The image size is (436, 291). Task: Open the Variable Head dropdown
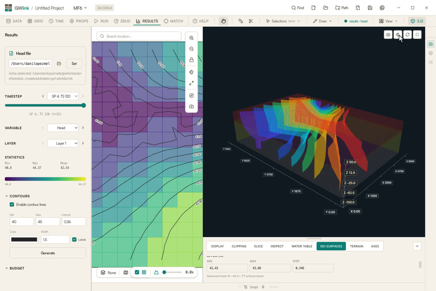[63, 128]
